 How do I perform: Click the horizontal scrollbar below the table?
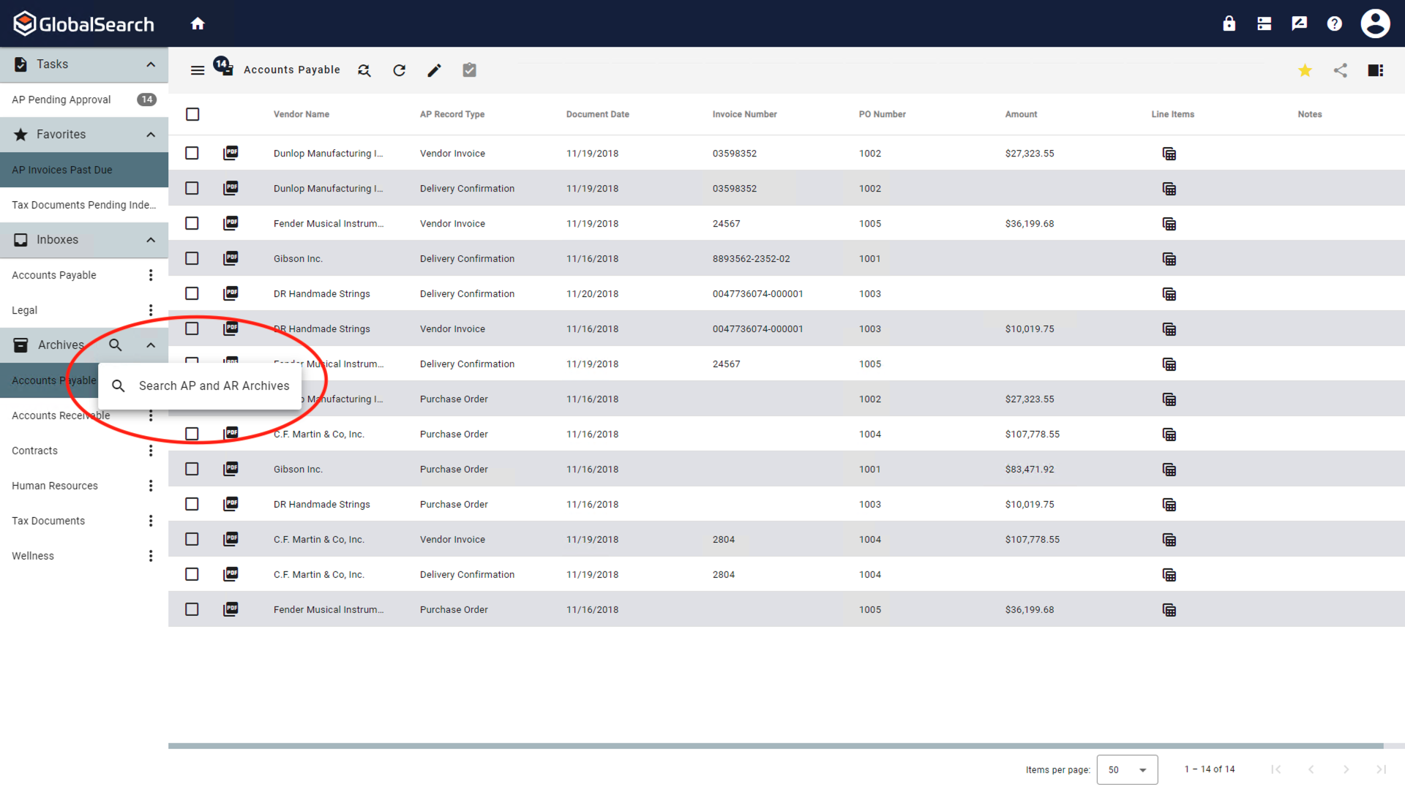776,746
